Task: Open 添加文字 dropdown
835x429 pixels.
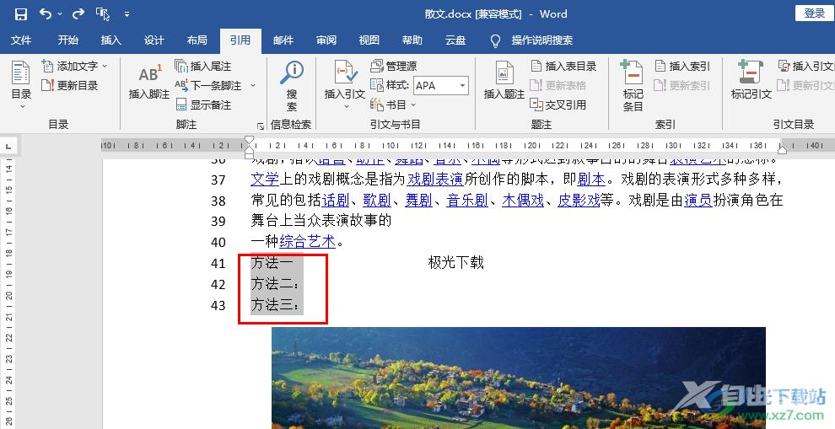Action: (x=74, y=66)
